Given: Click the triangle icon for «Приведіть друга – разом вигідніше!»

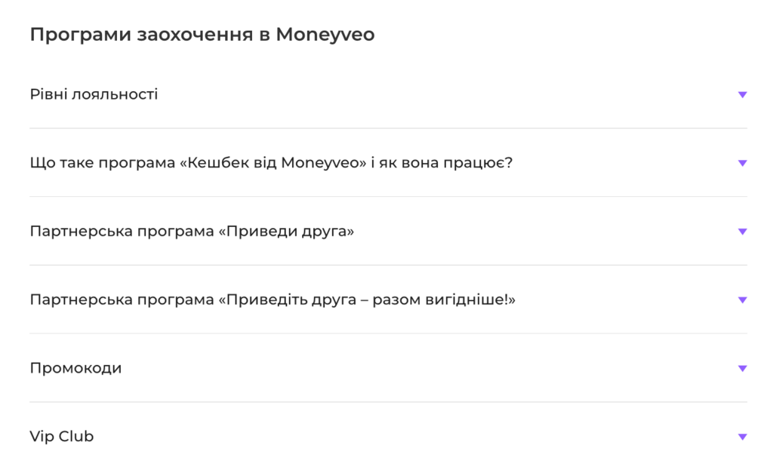Looking at the screenshot, I should pyautogui.click(x=742, y=300).
